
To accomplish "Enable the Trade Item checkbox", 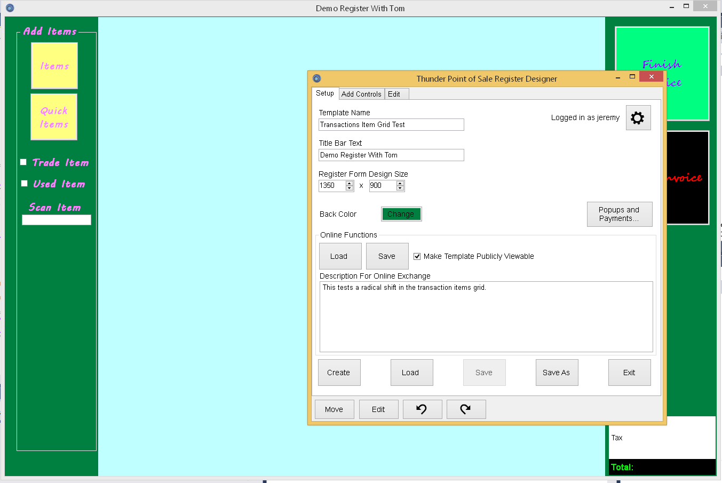I will (23, 162).
